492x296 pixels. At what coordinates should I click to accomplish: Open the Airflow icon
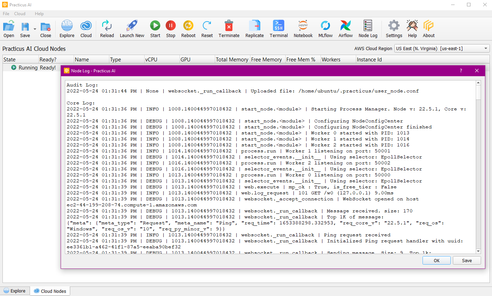[346, 29]
